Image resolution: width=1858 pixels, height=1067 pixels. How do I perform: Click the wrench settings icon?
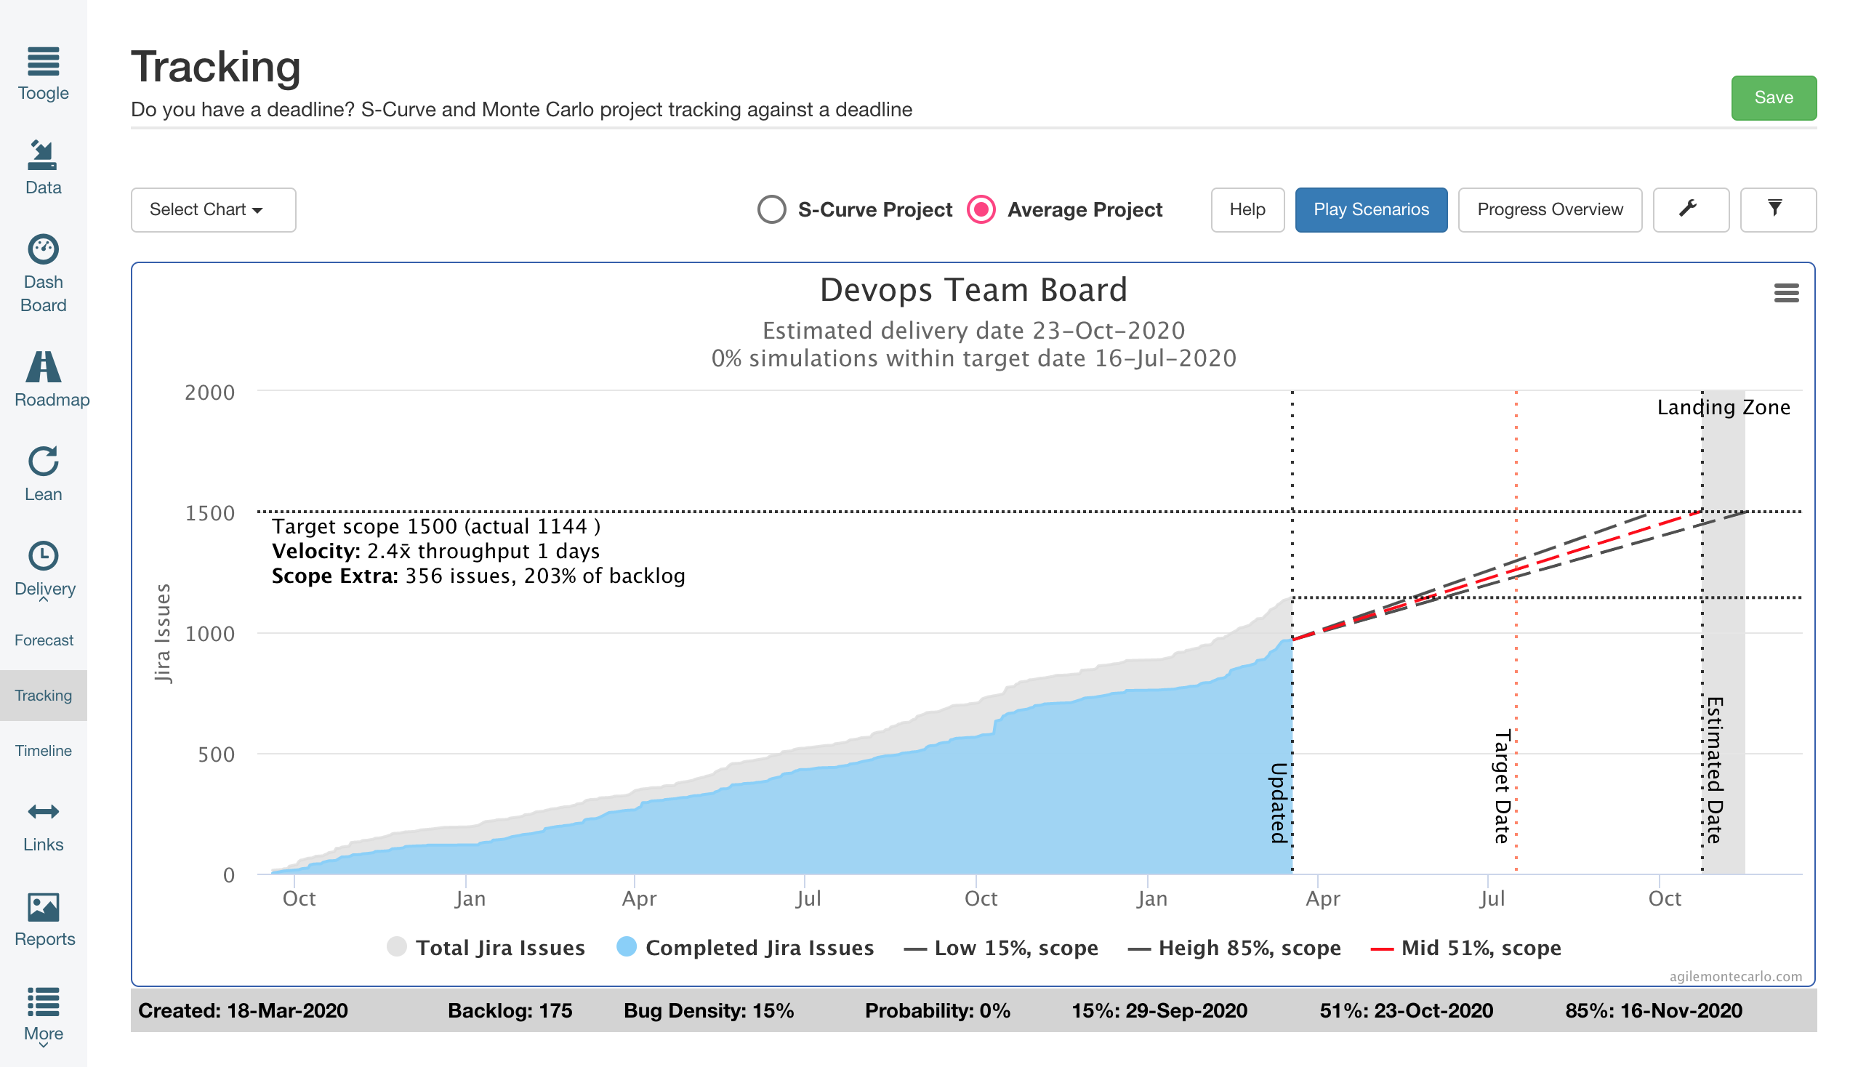point(1691,208)
